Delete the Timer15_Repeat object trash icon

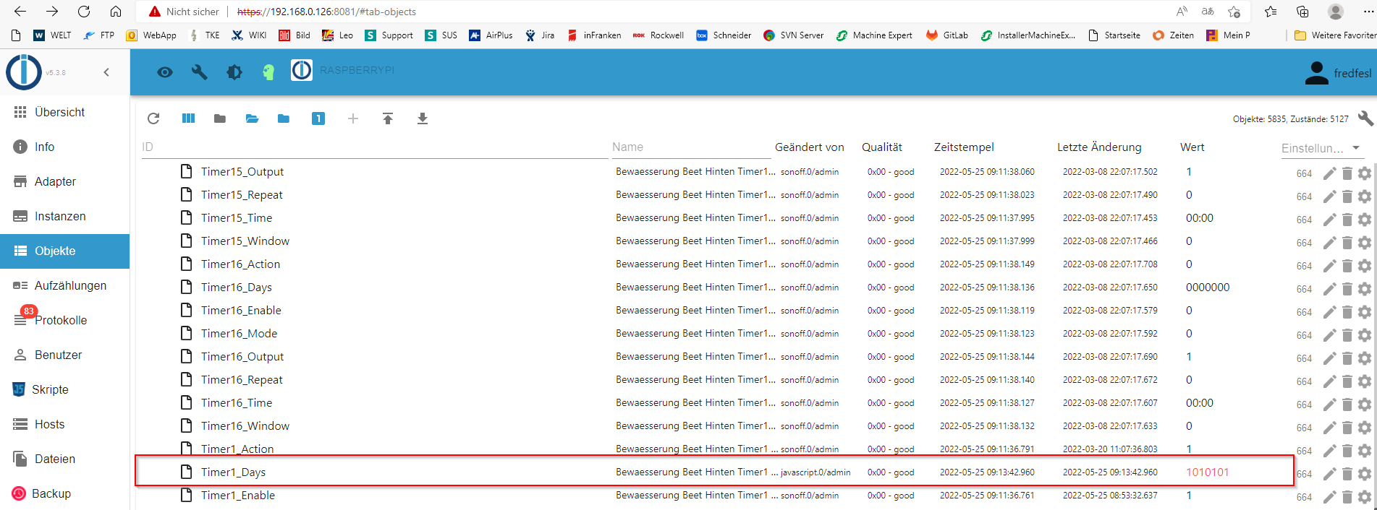click(x=1347, y=196)
